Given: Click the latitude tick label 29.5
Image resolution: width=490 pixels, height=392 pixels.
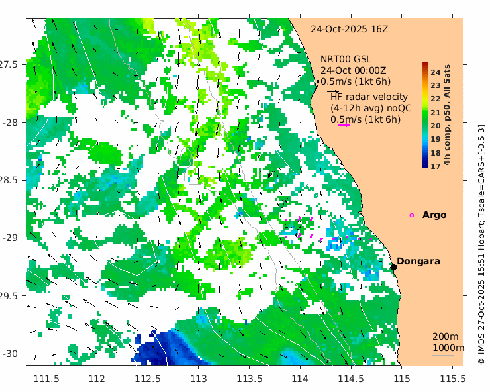Looking at the screenshot, I should 9,296.
